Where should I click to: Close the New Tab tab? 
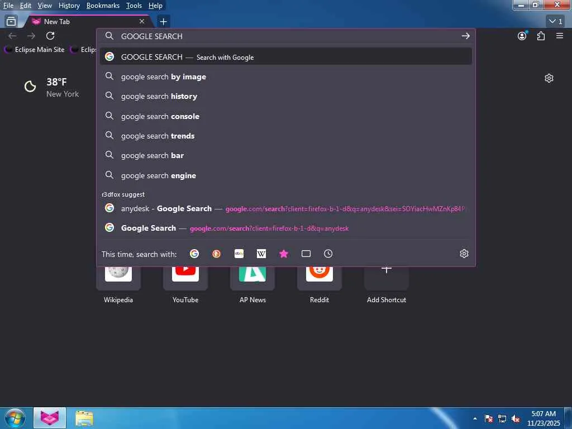(142, 22)
